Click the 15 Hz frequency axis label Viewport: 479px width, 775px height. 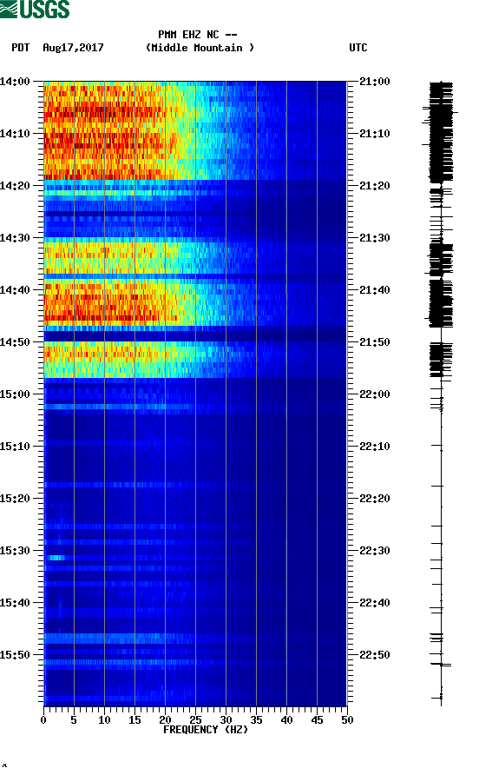click(135, 720)
